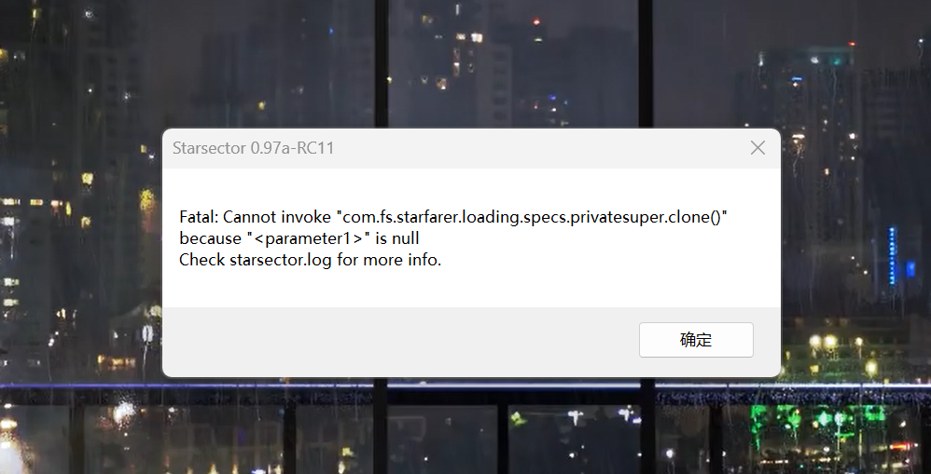The height and width of the screenshot is (474, 931).
Task: Click the "com.fs.starfarer.loading.specs.privatesuper.clone()" text
Action: coord(535,218)
